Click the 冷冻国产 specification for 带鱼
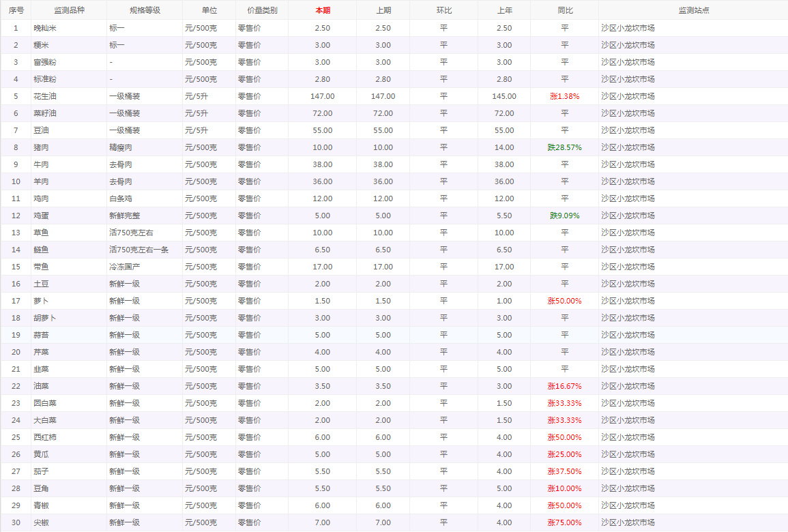The width and height of the screenshot is (788, 532). tap(124, 267)
